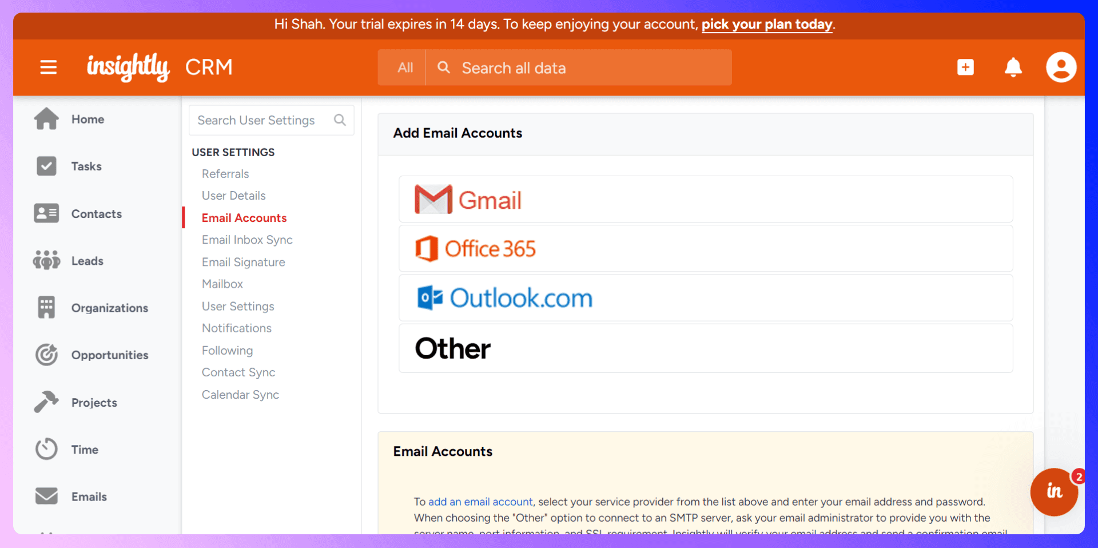Go to Time in sidebar
The height and width of the screenshot is (548, 1098).
pyautogui.click(x=85, y=449)
